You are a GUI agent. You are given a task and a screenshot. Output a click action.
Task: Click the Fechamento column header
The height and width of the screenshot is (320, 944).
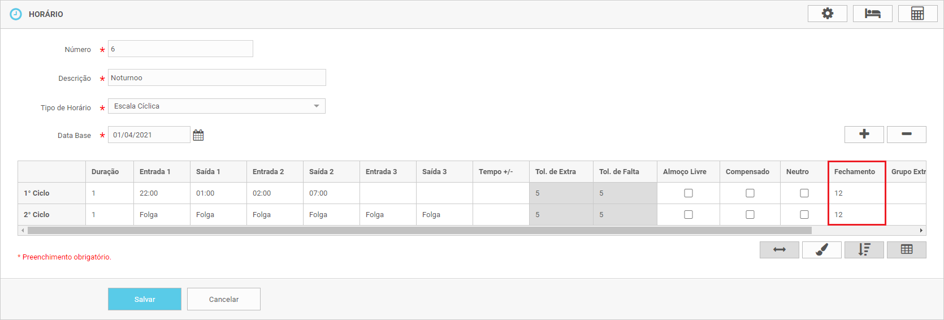(854, 172)
